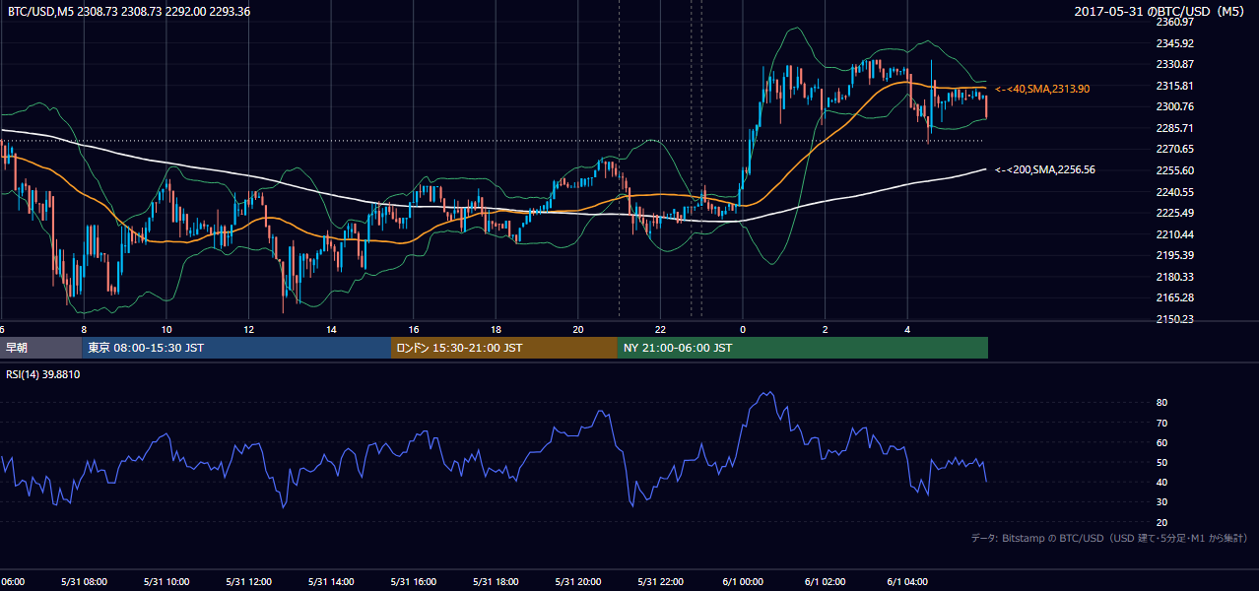The width and height of the screenshot is (1259, 591).
Task: Click the 5/31 20:00 time label
Action: pyautogui.click(x=578, y=581)
